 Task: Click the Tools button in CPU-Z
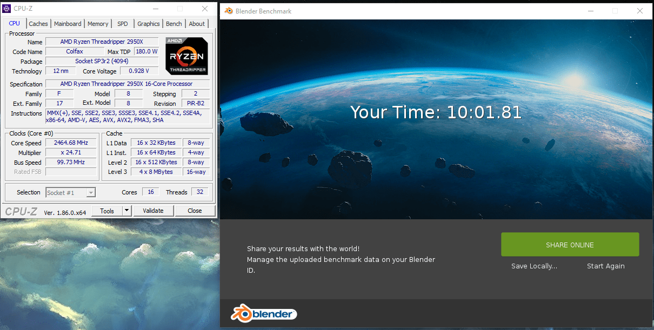107,211
